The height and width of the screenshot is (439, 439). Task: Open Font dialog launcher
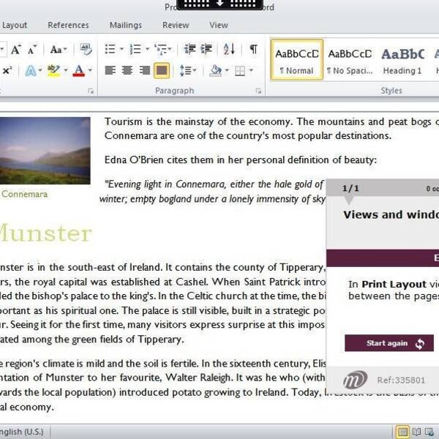91,91
